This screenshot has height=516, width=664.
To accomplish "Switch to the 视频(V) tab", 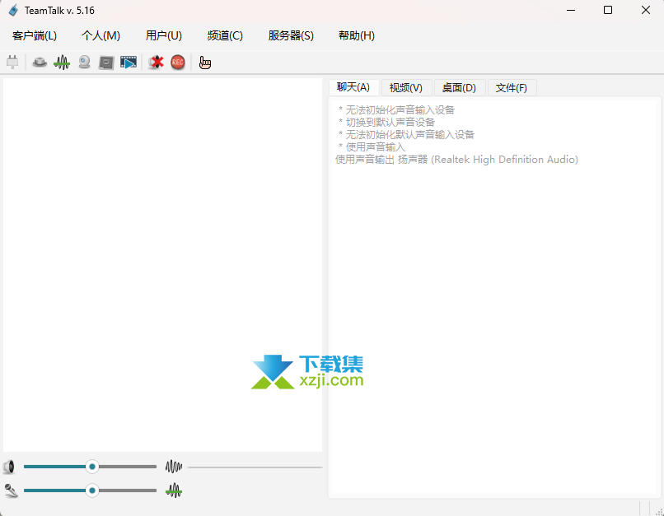I will coord(406,87).
